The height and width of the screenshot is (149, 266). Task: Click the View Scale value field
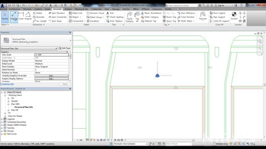tap(52, 55)
